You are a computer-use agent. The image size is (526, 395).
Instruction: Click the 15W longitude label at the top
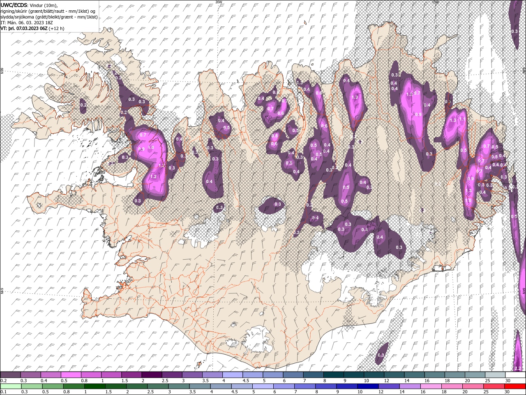pyautogui.click(x=435, y=2)
